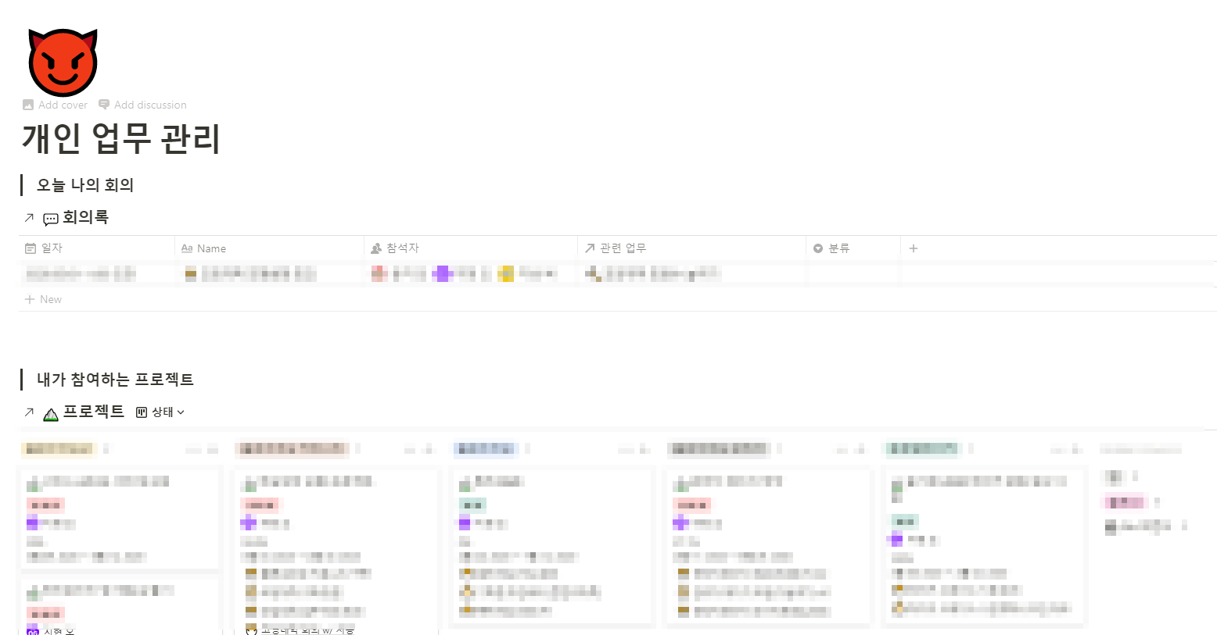Add a new property with plus icon

click(x=914, y=248)
